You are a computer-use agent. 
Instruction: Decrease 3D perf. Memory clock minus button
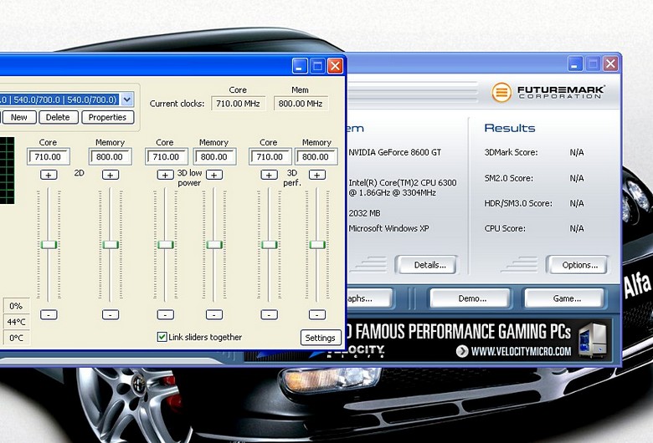tap(317, 314)
